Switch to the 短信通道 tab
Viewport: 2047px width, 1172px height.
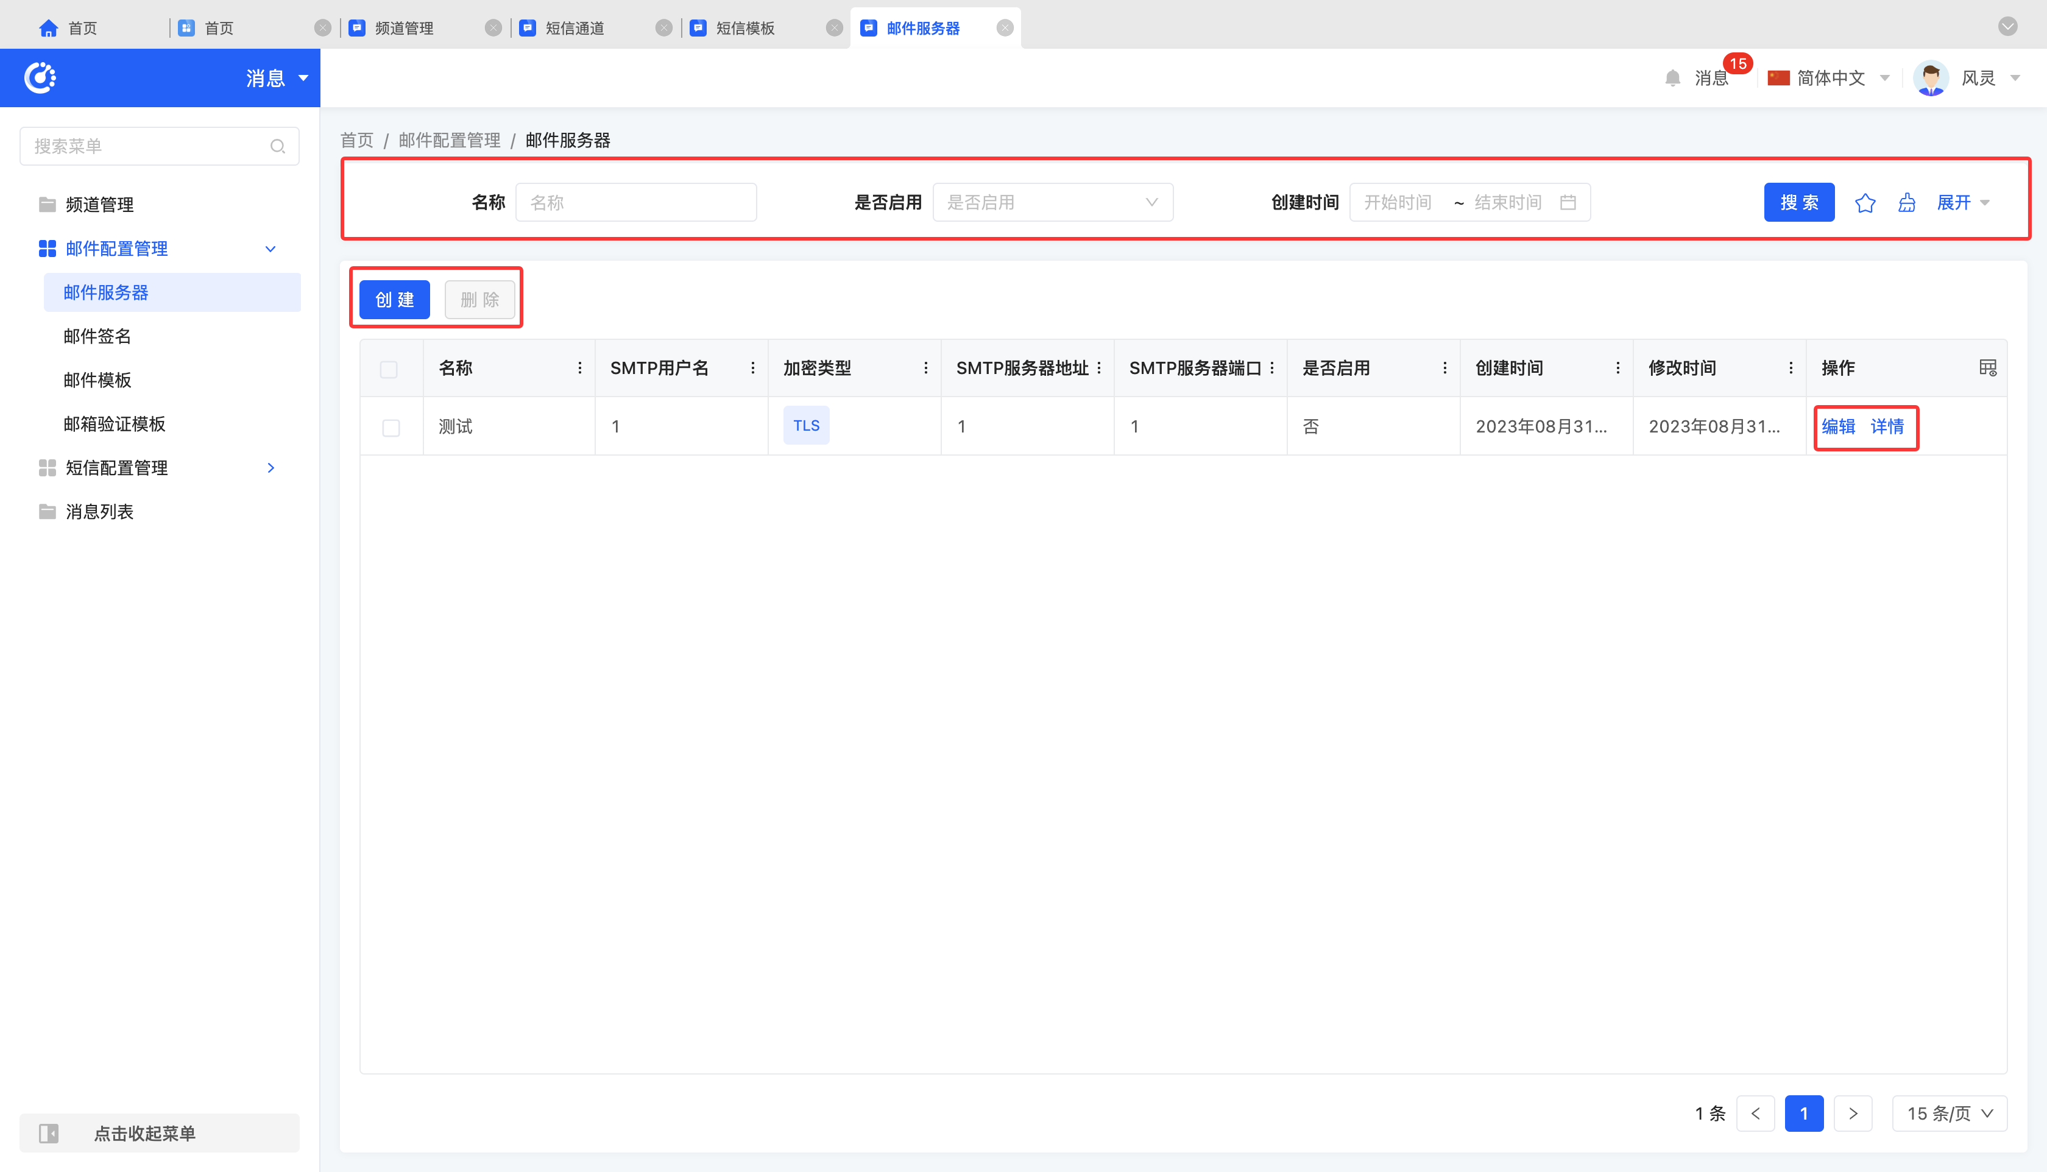point(575,28)
